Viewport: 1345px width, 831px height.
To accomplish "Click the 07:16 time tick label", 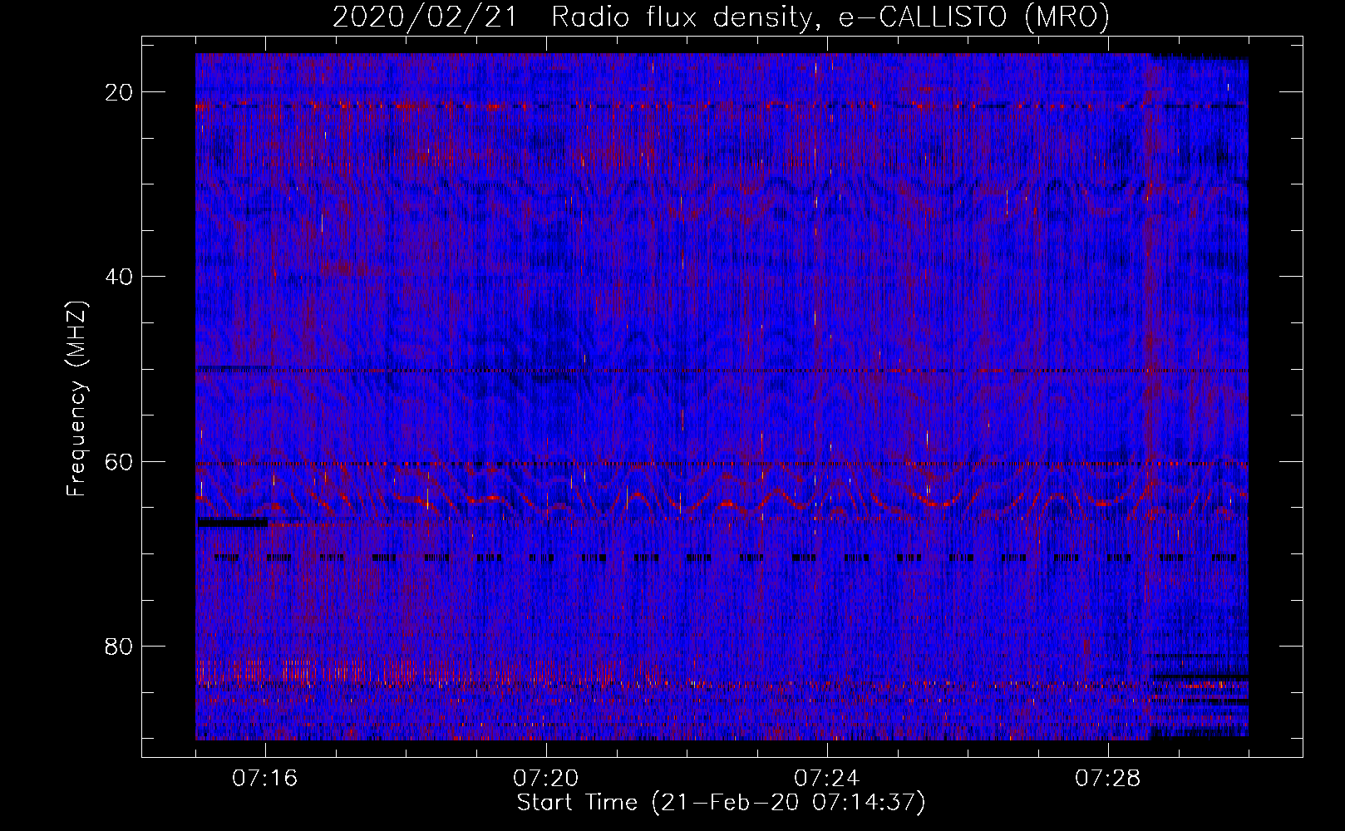I will click(265, 779).
